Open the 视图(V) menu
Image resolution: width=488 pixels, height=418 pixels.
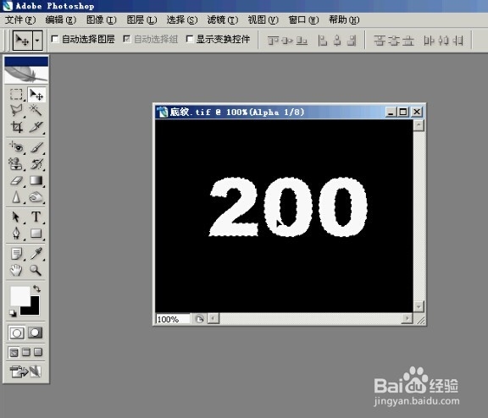263,20
